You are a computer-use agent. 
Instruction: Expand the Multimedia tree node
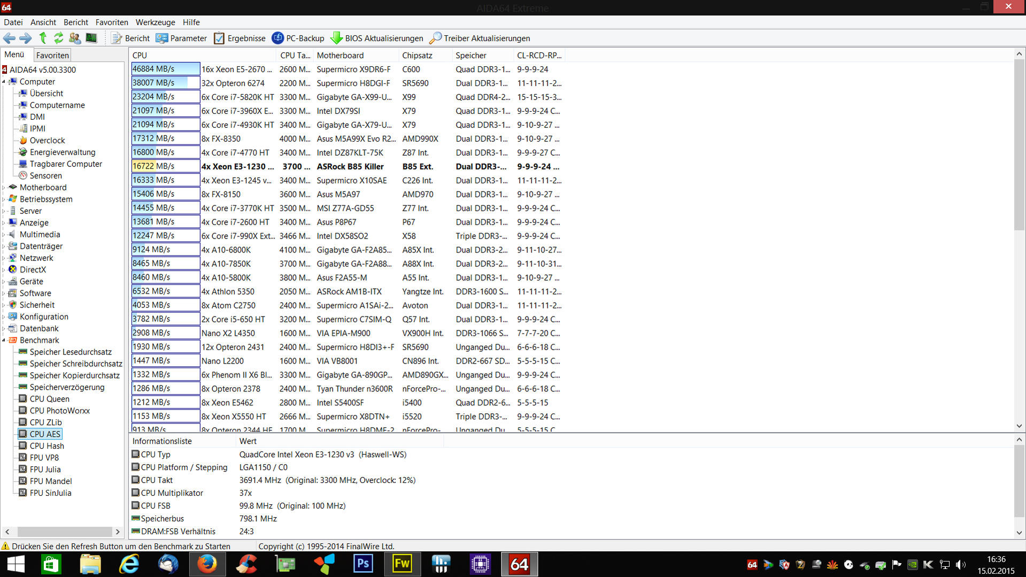(x=4, y=234)
